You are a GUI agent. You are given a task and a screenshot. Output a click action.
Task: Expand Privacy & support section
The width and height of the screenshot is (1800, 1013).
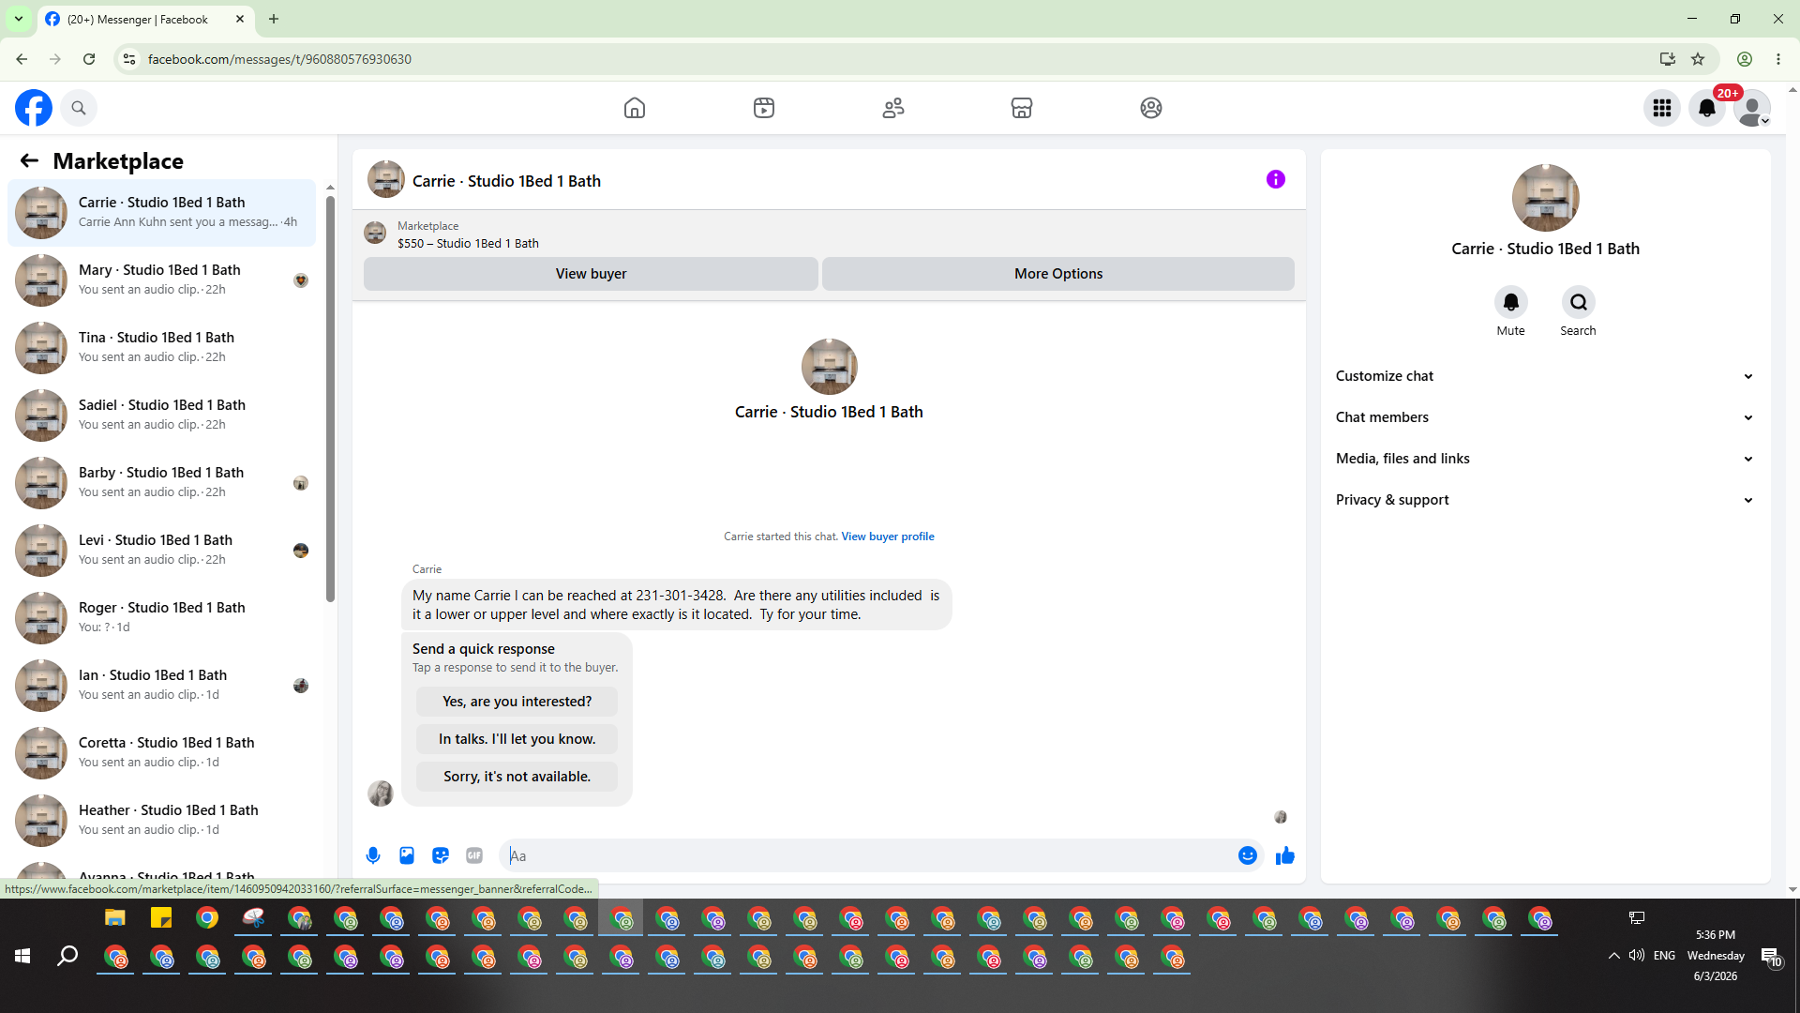coord(1546,500)
